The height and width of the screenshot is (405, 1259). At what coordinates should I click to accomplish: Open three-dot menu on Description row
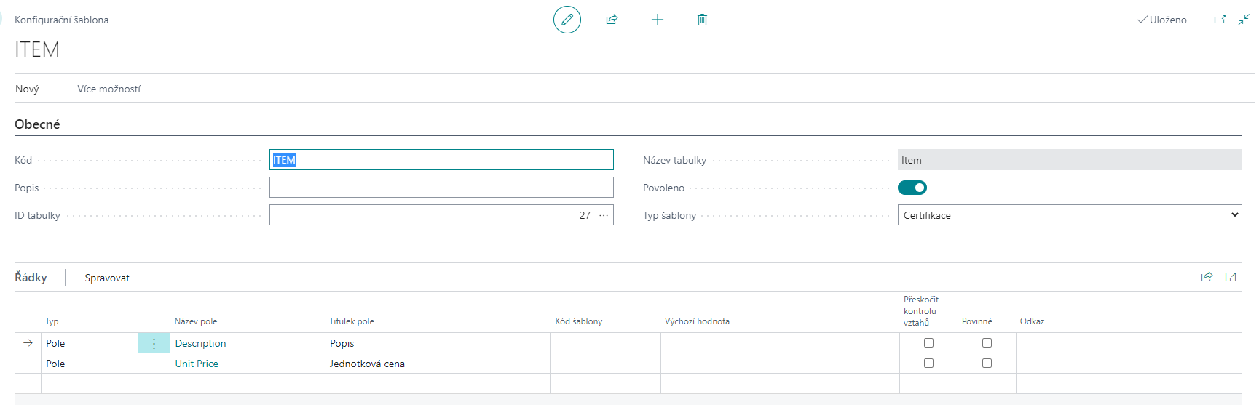154,343
